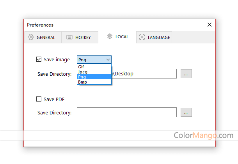Click the bracket icon on the Language tab
238x164 pixels.
click(x=142, y=37)
